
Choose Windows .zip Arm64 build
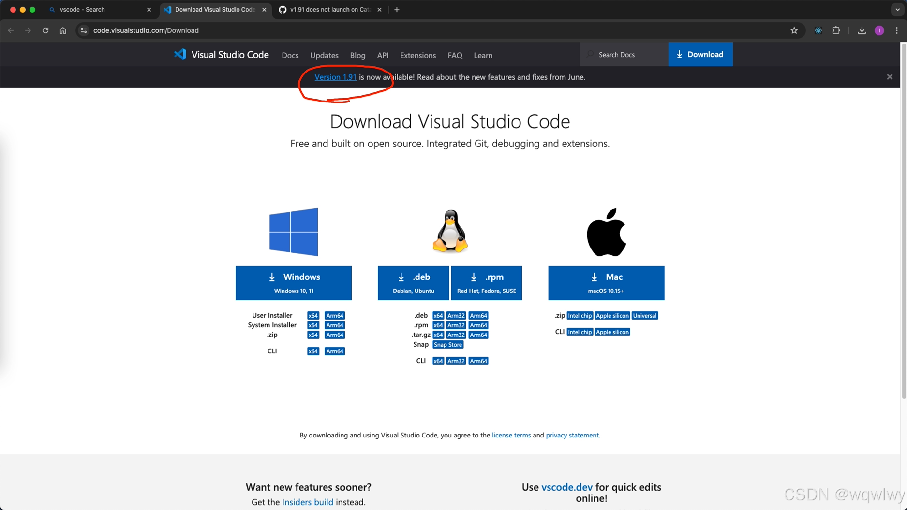point(335,335)
